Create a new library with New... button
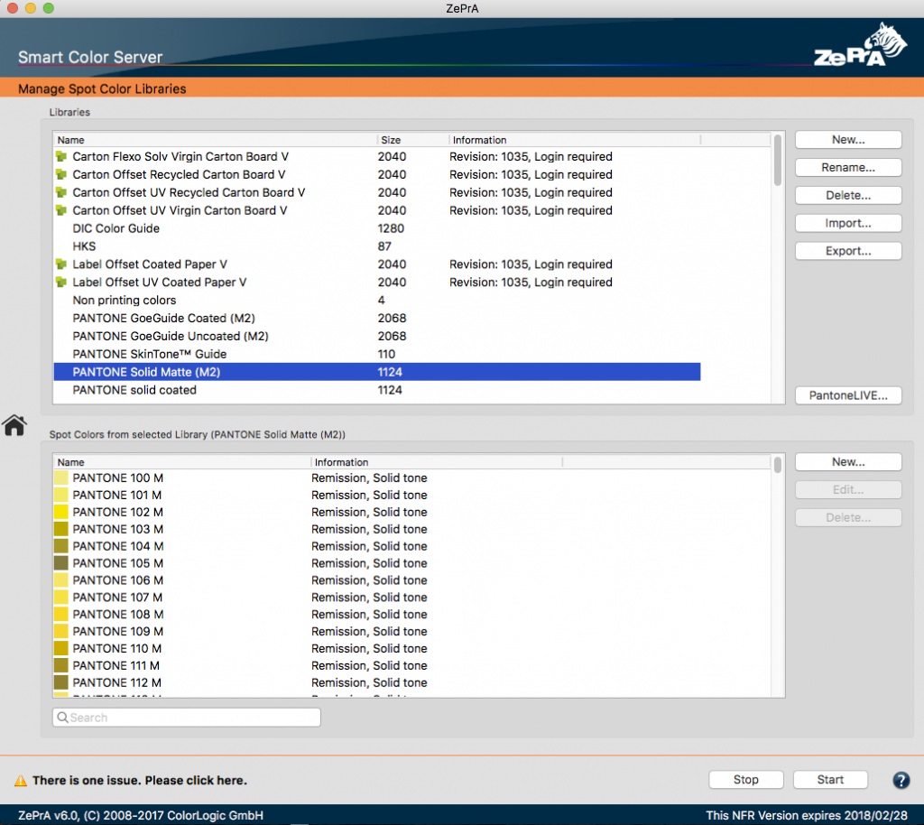Screen dimensions: 924x825 click(x=848, y=140)
